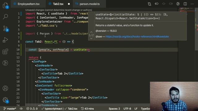Click 'Person' in the import on line 6
The width and height of the screenshot is (198, 111).
coord(45,34)
